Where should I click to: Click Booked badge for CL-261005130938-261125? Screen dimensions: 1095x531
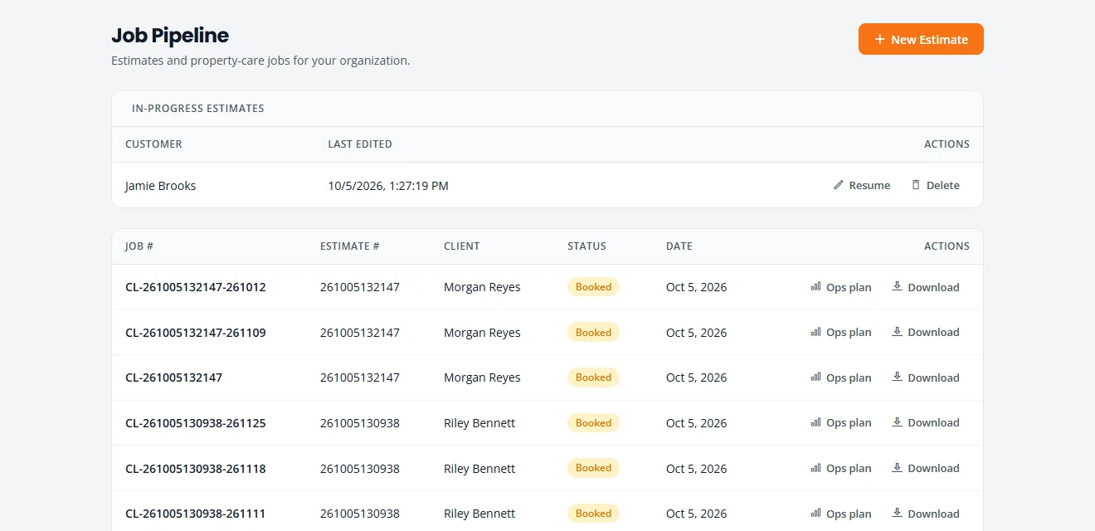(593, 422)
